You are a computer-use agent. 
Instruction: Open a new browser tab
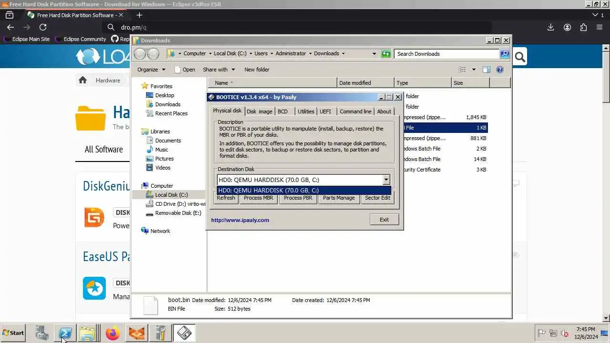(x=139, y=15)
